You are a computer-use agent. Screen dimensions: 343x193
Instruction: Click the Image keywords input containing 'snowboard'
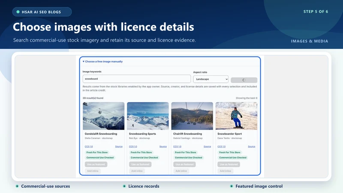pos(137,79)
